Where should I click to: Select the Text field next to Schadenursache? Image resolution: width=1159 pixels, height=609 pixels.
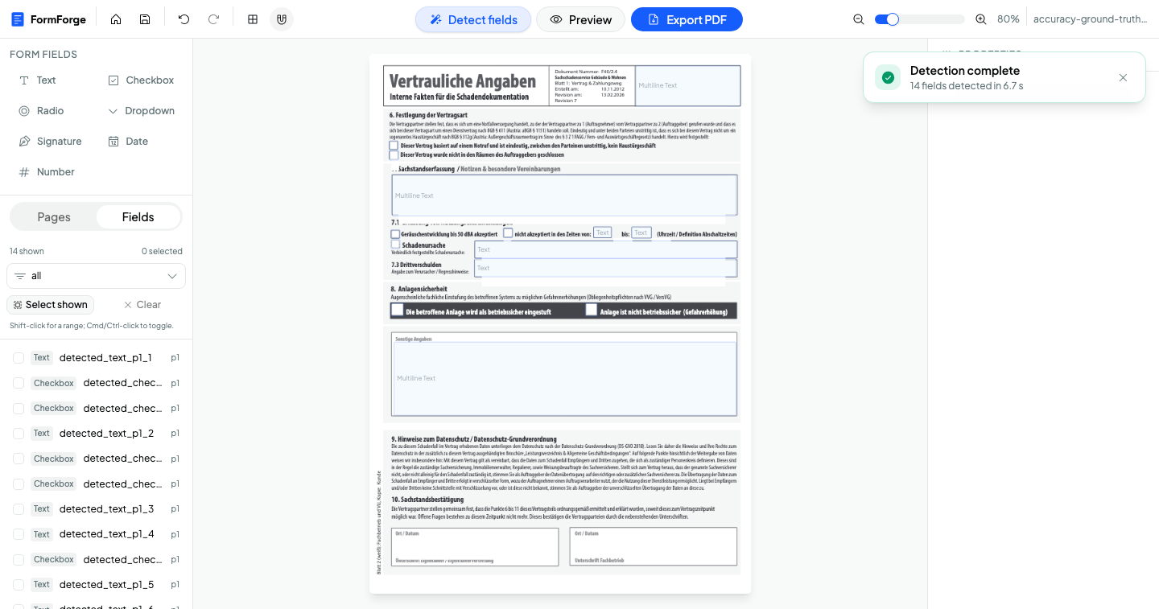[605, 249]
